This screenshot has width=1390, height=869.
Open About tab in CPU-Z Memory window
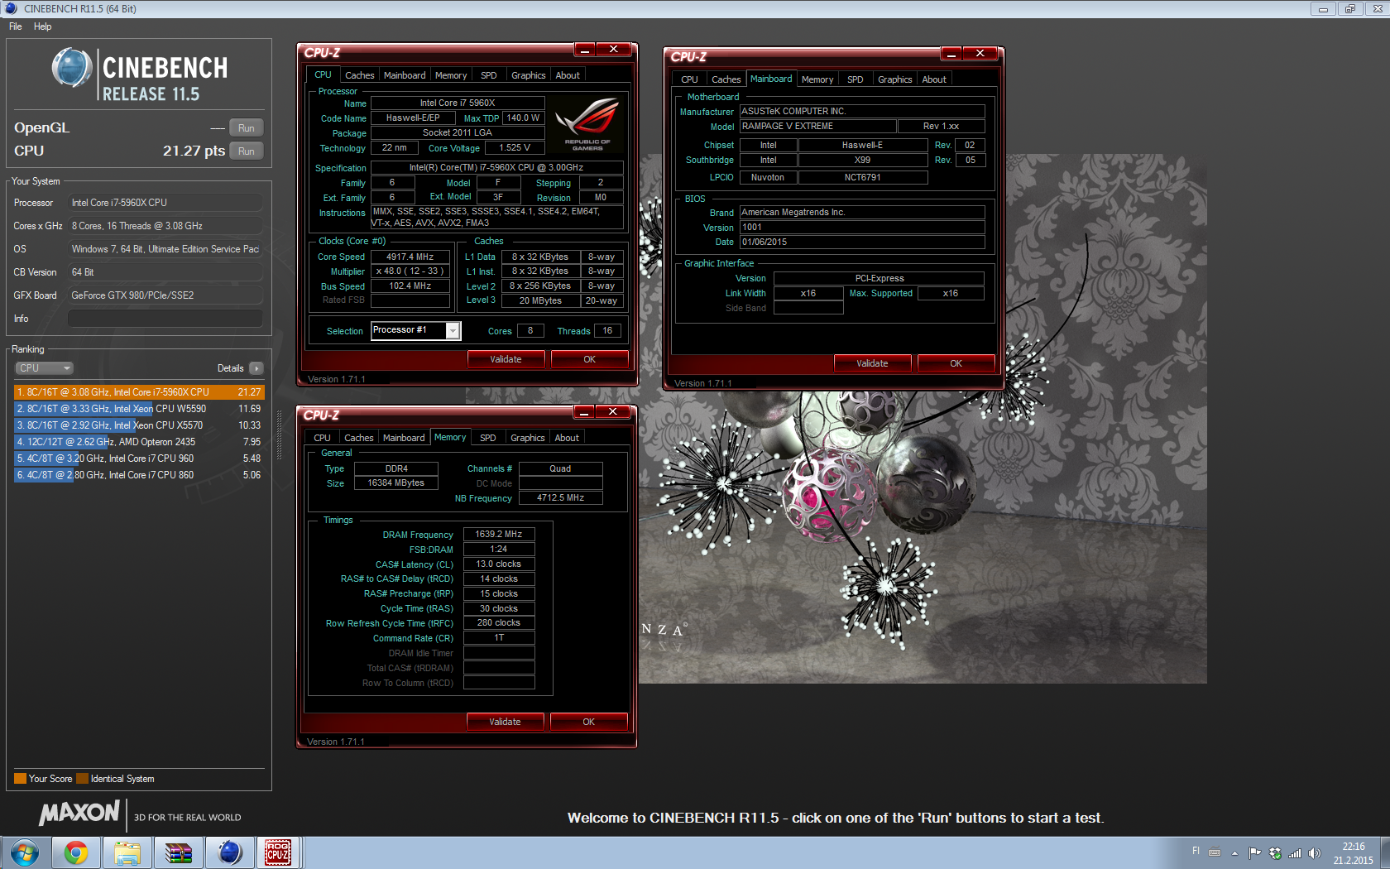coord(567,438)
